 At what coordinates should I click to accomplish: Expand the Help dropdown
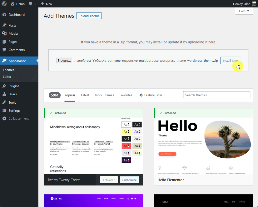coord(244,11)
